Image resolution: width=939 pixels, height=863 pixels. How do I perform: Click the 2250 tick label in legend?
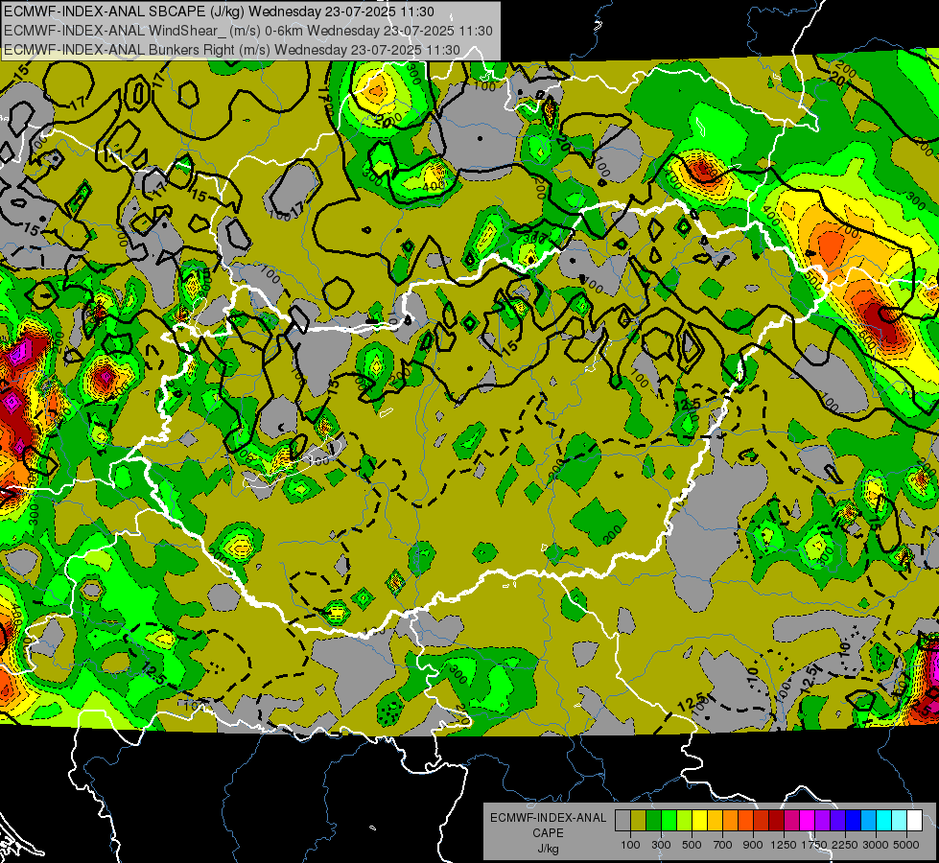pos(845,845)
